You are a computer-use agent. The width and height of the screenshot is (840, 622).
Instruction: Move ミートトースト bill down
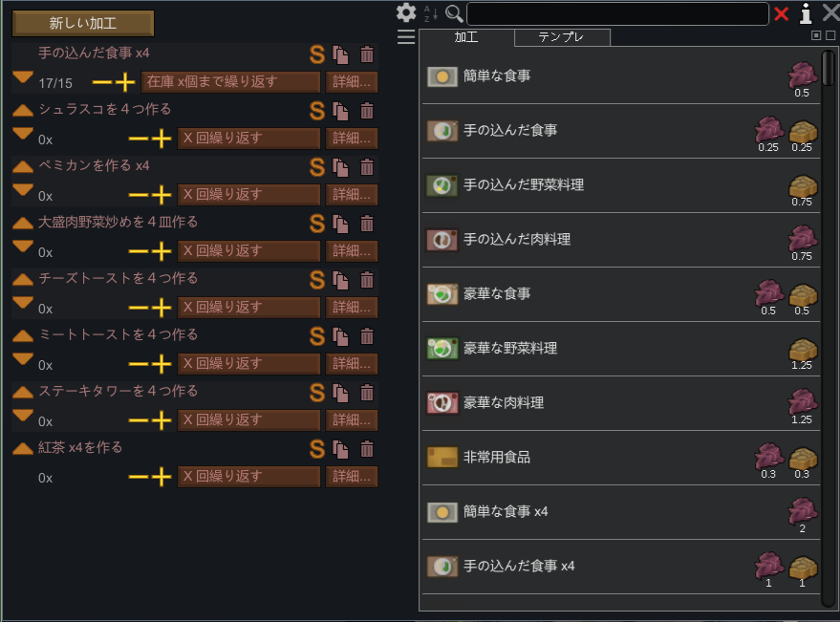coord(23,359)
